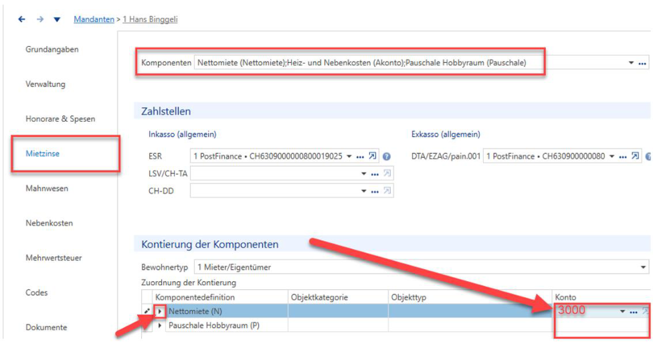Click ESR ellipsis browse button
Viewport: 653px width, 344px height.
pyautogui.click(x=360, y=157)
